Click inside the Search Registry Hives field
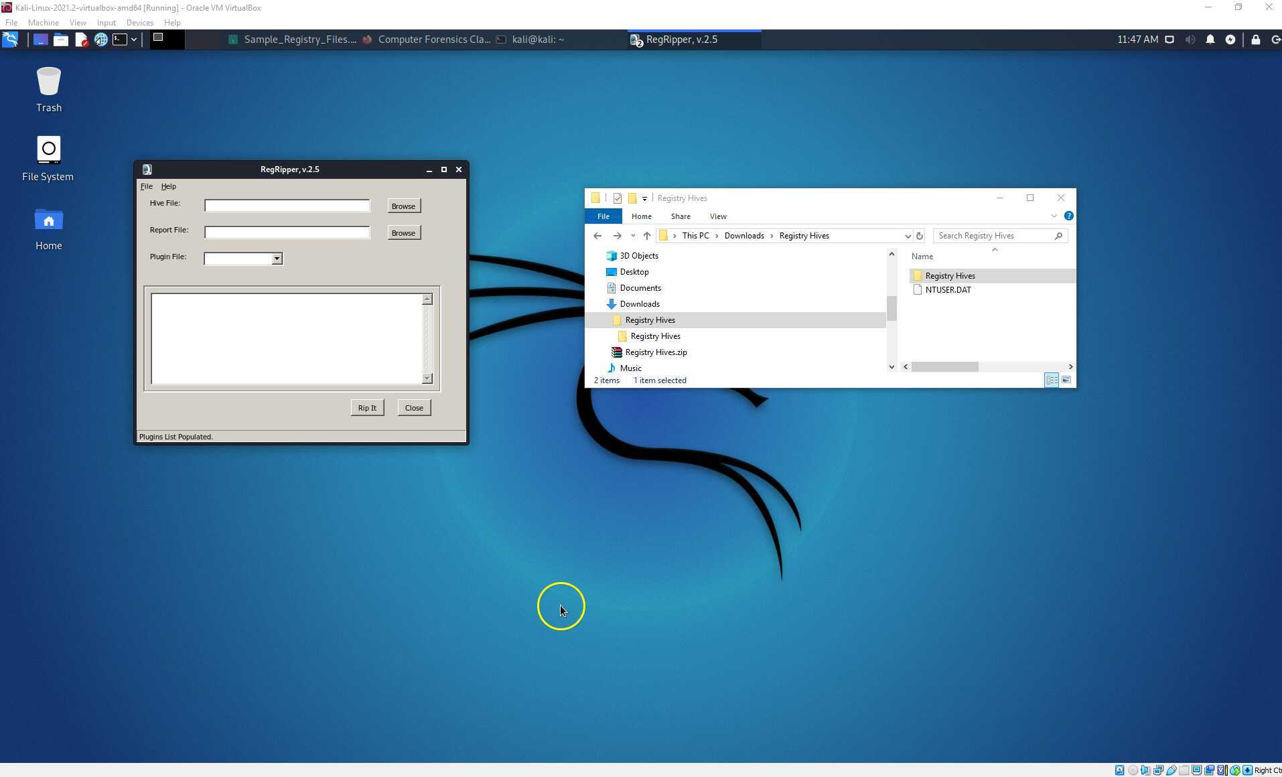The image size is (1282, 777). click(991, 235)
